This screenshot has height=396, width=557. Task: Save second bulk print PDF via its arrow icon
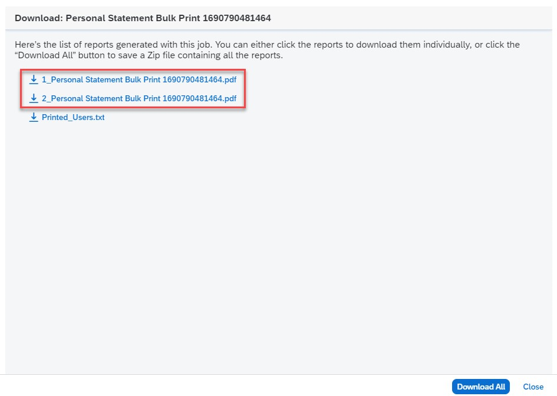(x=34, y=98)
